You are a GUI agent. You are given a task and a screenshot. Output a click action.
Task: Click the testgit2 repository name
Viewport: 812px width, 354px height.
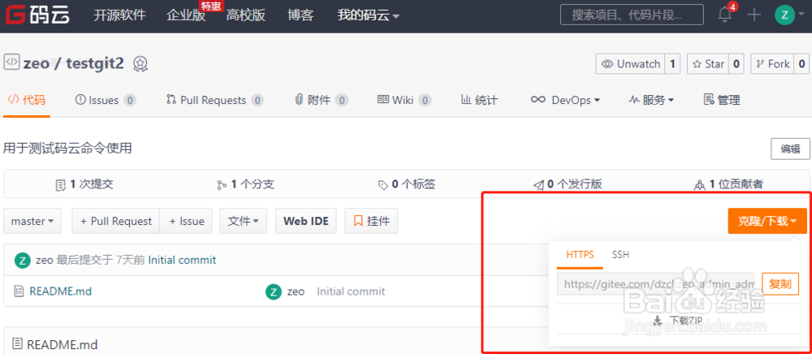click(x=95, y=63)
